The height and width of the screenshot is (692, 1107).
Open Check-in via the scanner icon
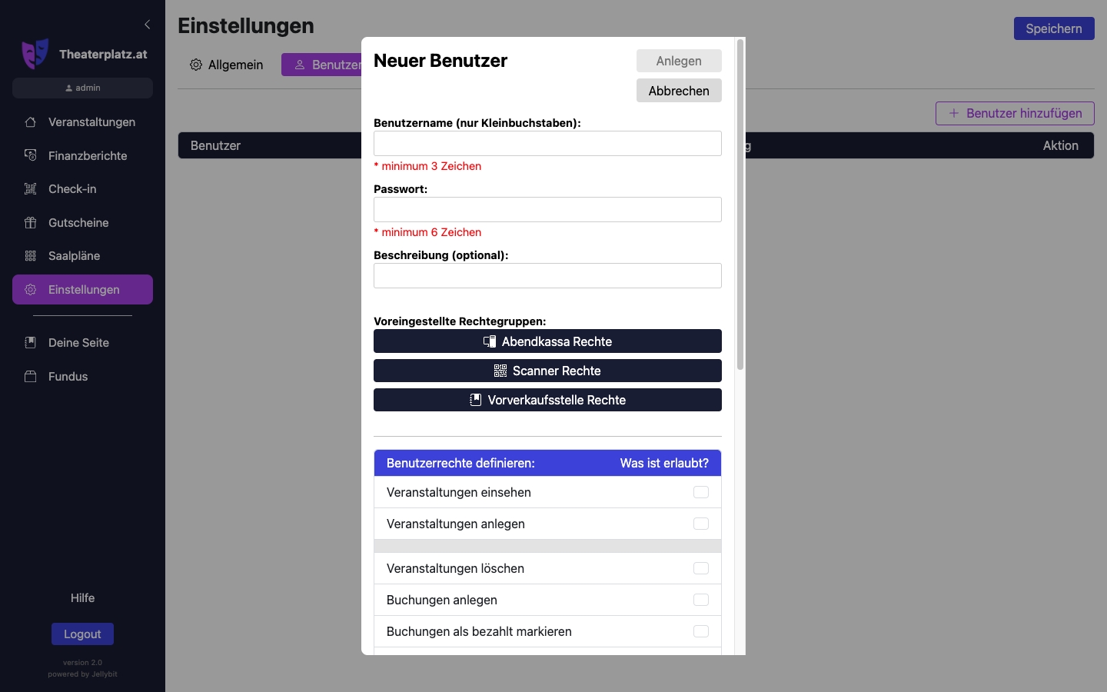click(30, 189)
